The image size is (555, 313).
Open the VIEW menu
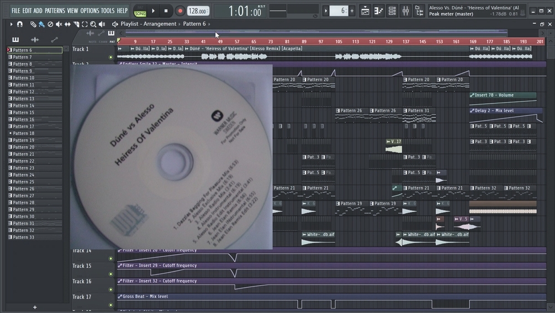[72, 11]
